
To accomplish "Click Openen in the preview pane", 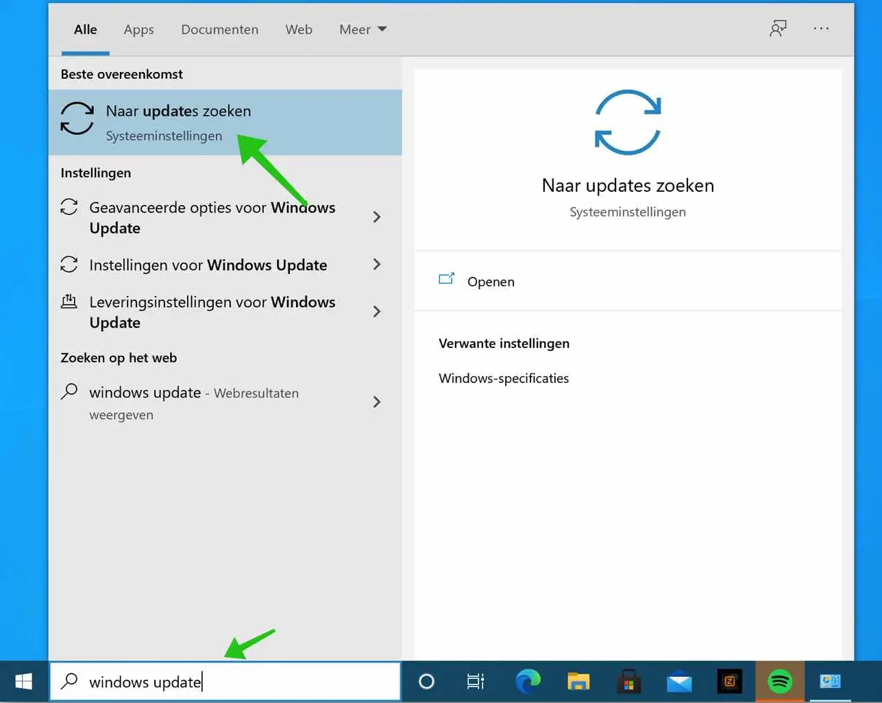I will 491,281.
